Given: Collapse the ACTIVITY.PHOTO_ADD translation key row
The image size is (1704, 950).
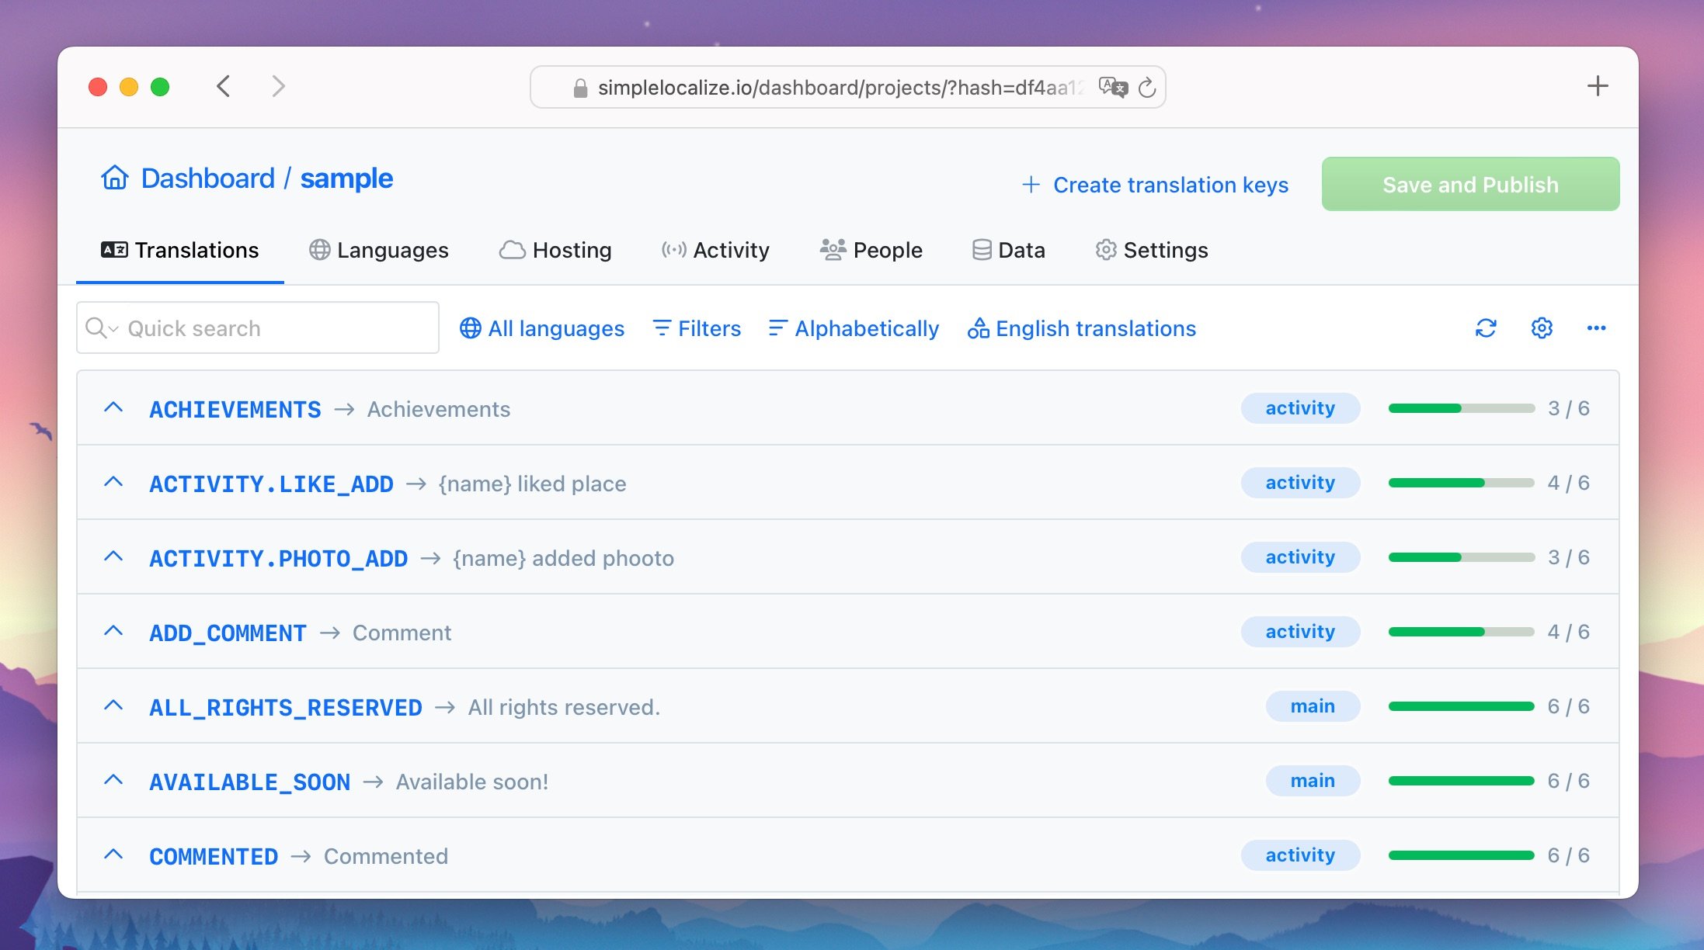Looking at the screenshot, I should tap(115, 556).
